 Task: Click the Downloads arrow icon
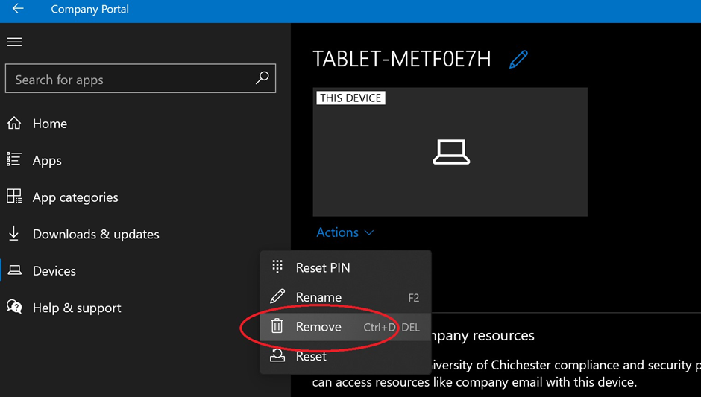pyautogui.click(x=14, y=233)
